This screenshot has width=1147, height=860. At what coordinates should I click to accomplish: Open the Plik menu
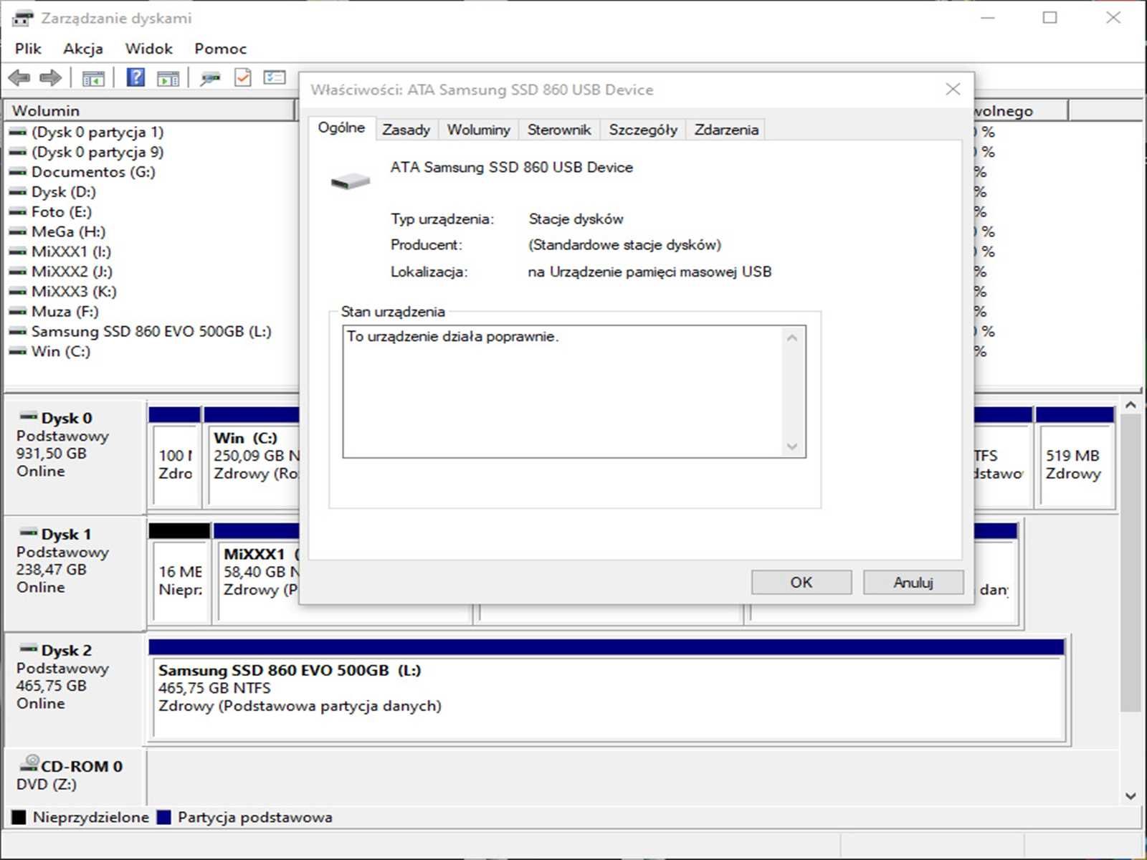[28, 49]
